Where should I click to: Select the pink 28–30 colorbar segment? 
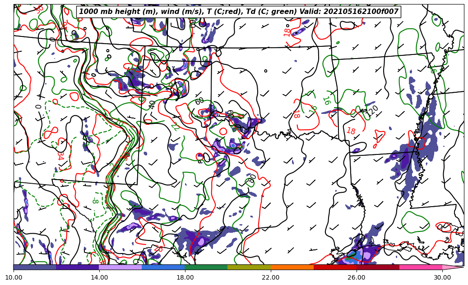tap(421, 267)
